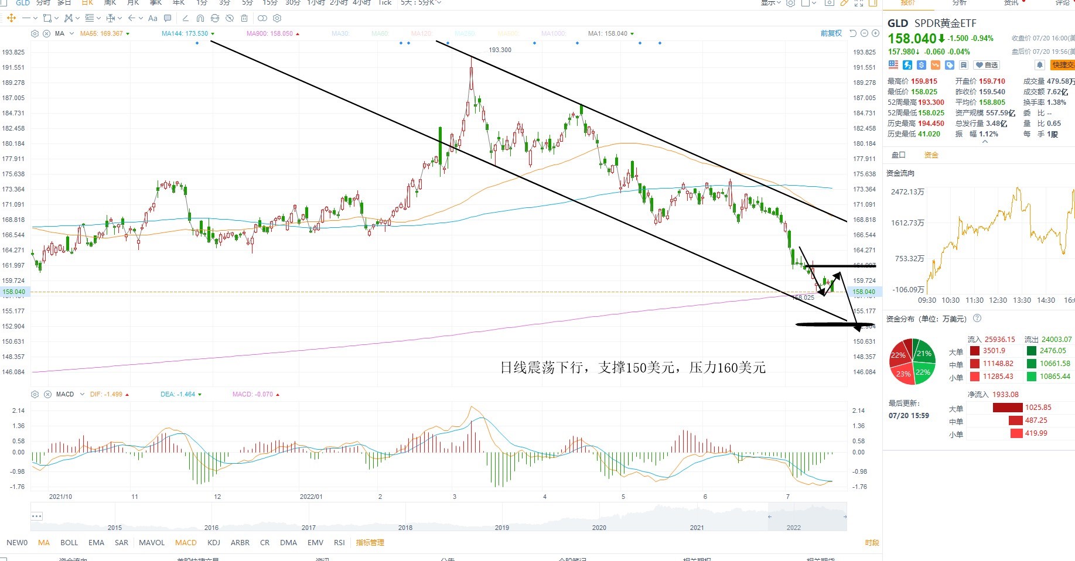Select the eraser pencil tool
Image resolution: width=1075 pixels, height=561 pixels.
point(185,18)
